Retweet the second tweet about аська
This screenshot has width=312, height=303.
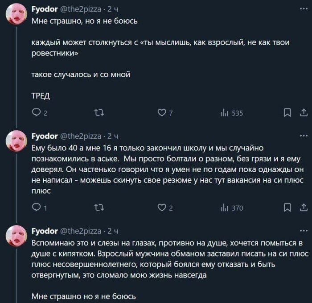click(x=99, y=208)
